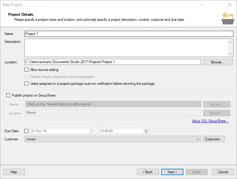This screenshot has width=237, height=179.
Task: Increase due time with the spinner up arrow
Action: click(146, 130)
